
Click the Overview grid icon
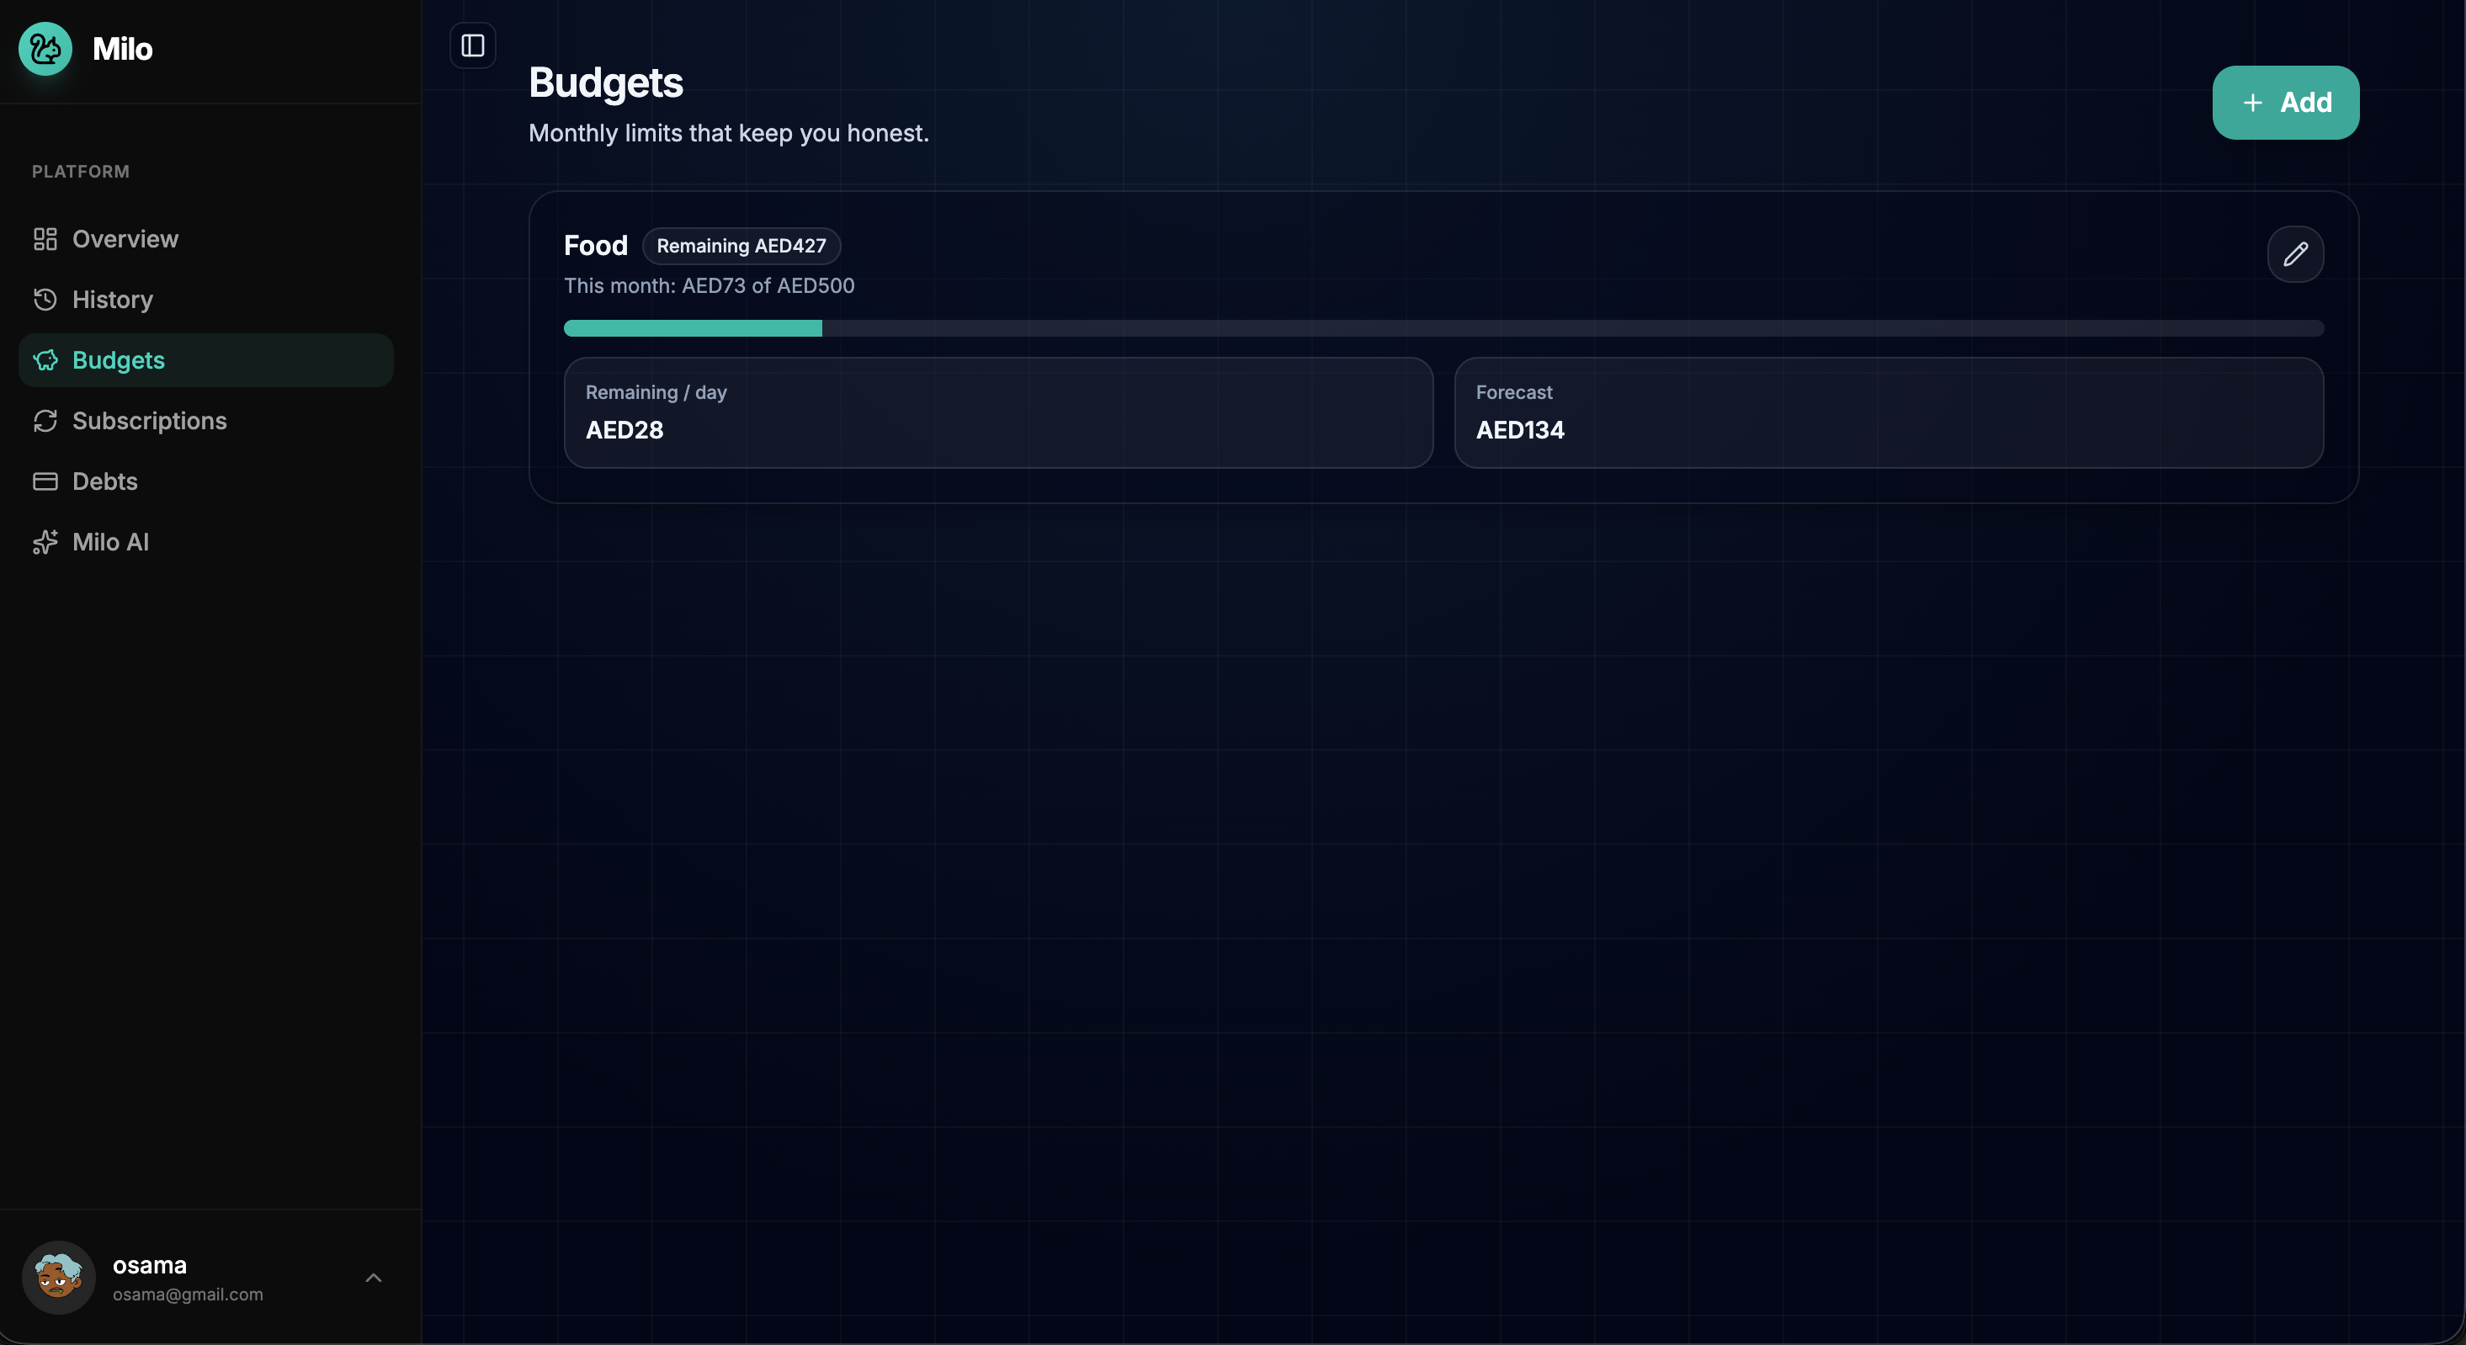tap(45, 239)
